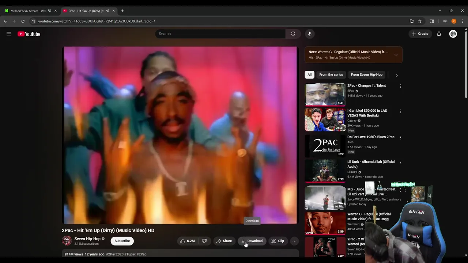Viewport: 468px width, 263px height.
Task: Open options menu for Do For Love 1960's Blues
Action: click(401, 137)
